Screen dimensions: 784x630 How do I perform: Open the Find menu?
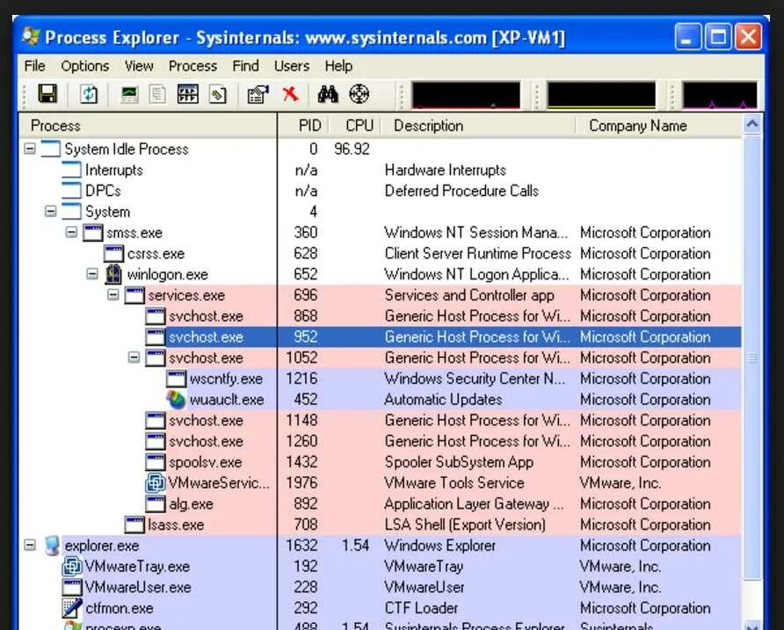coord(245,66)
